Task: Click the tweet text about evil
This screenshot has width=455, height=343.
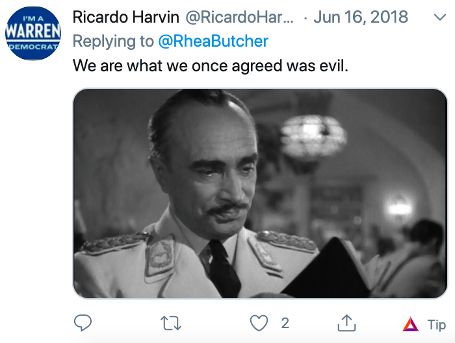Action: (x=211, y=65)
